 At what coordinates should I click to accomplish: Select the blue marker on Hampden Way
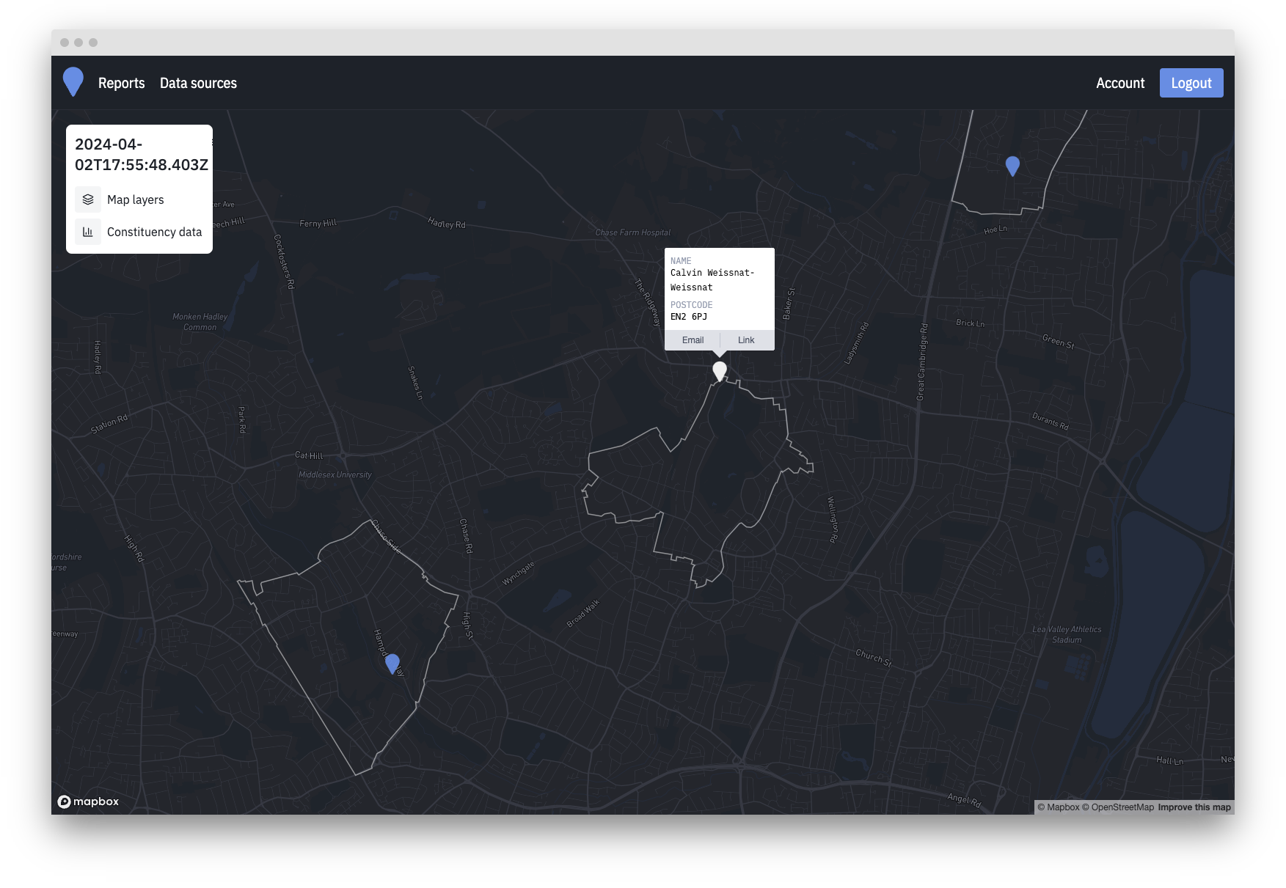pyautogui.click(x=392, y=663)
